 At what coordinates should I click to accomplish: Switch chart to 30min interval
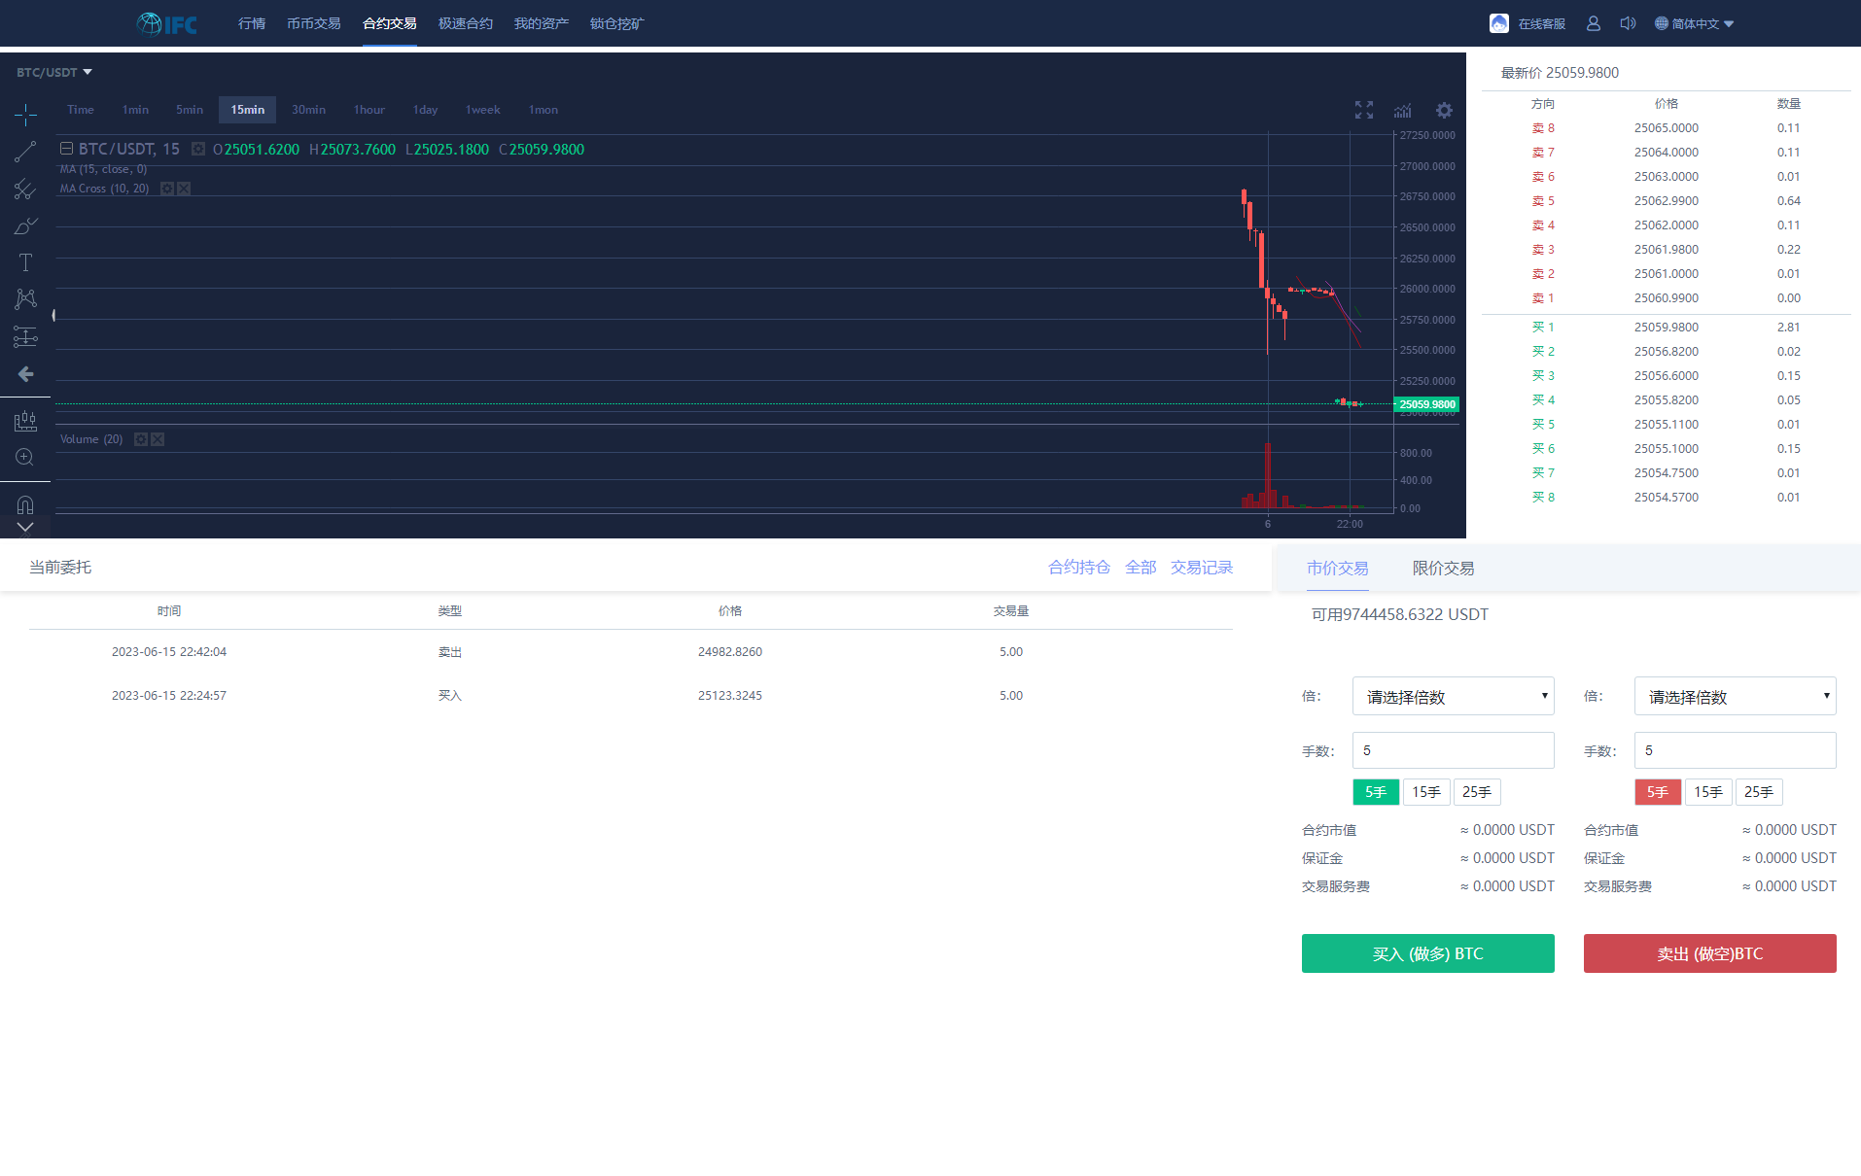(x=308, y=110)
